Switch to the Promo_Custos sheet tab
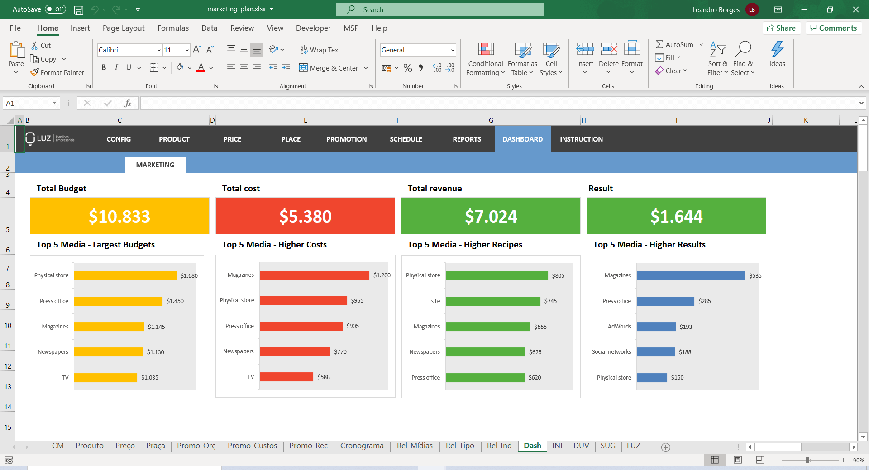 pos(252,446)
